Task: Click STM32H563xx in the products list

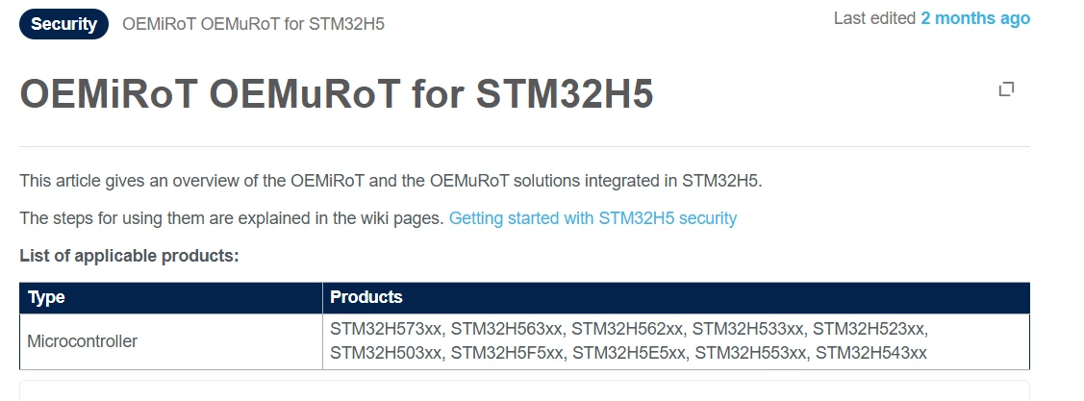Action: (x=507, y=329)
